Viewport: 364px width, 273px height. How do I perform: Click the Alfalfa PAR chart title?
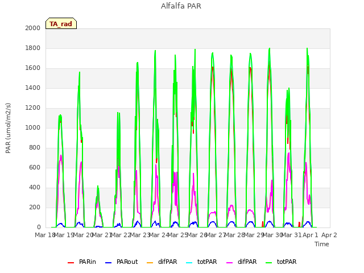(x=181, y=6)
